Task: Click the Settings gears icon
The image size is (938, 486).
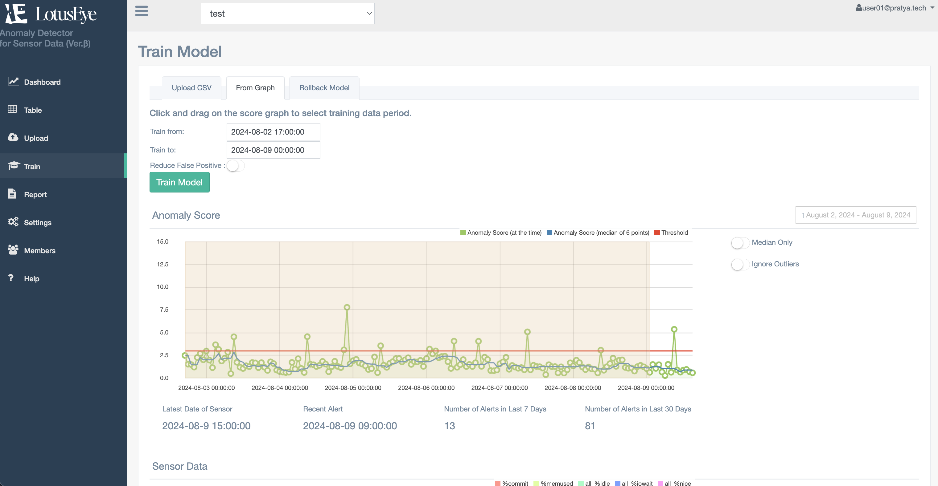Action: 13,221
